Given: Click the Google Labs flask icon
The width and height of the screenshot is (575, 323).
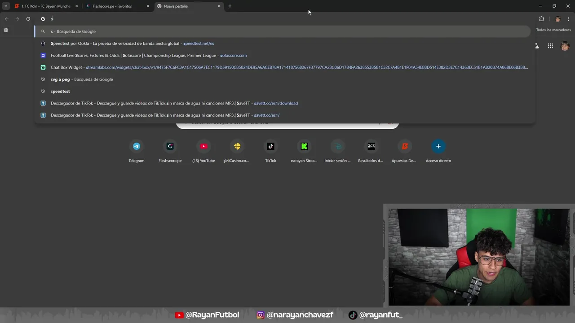Looking at the screenshot, I should click(x=537, y=46).
